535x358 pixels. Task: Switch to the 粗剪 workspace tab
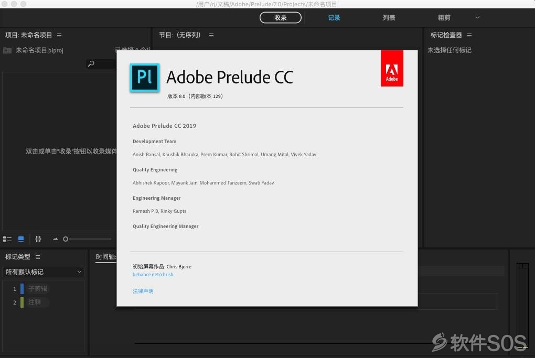point(444,18)
